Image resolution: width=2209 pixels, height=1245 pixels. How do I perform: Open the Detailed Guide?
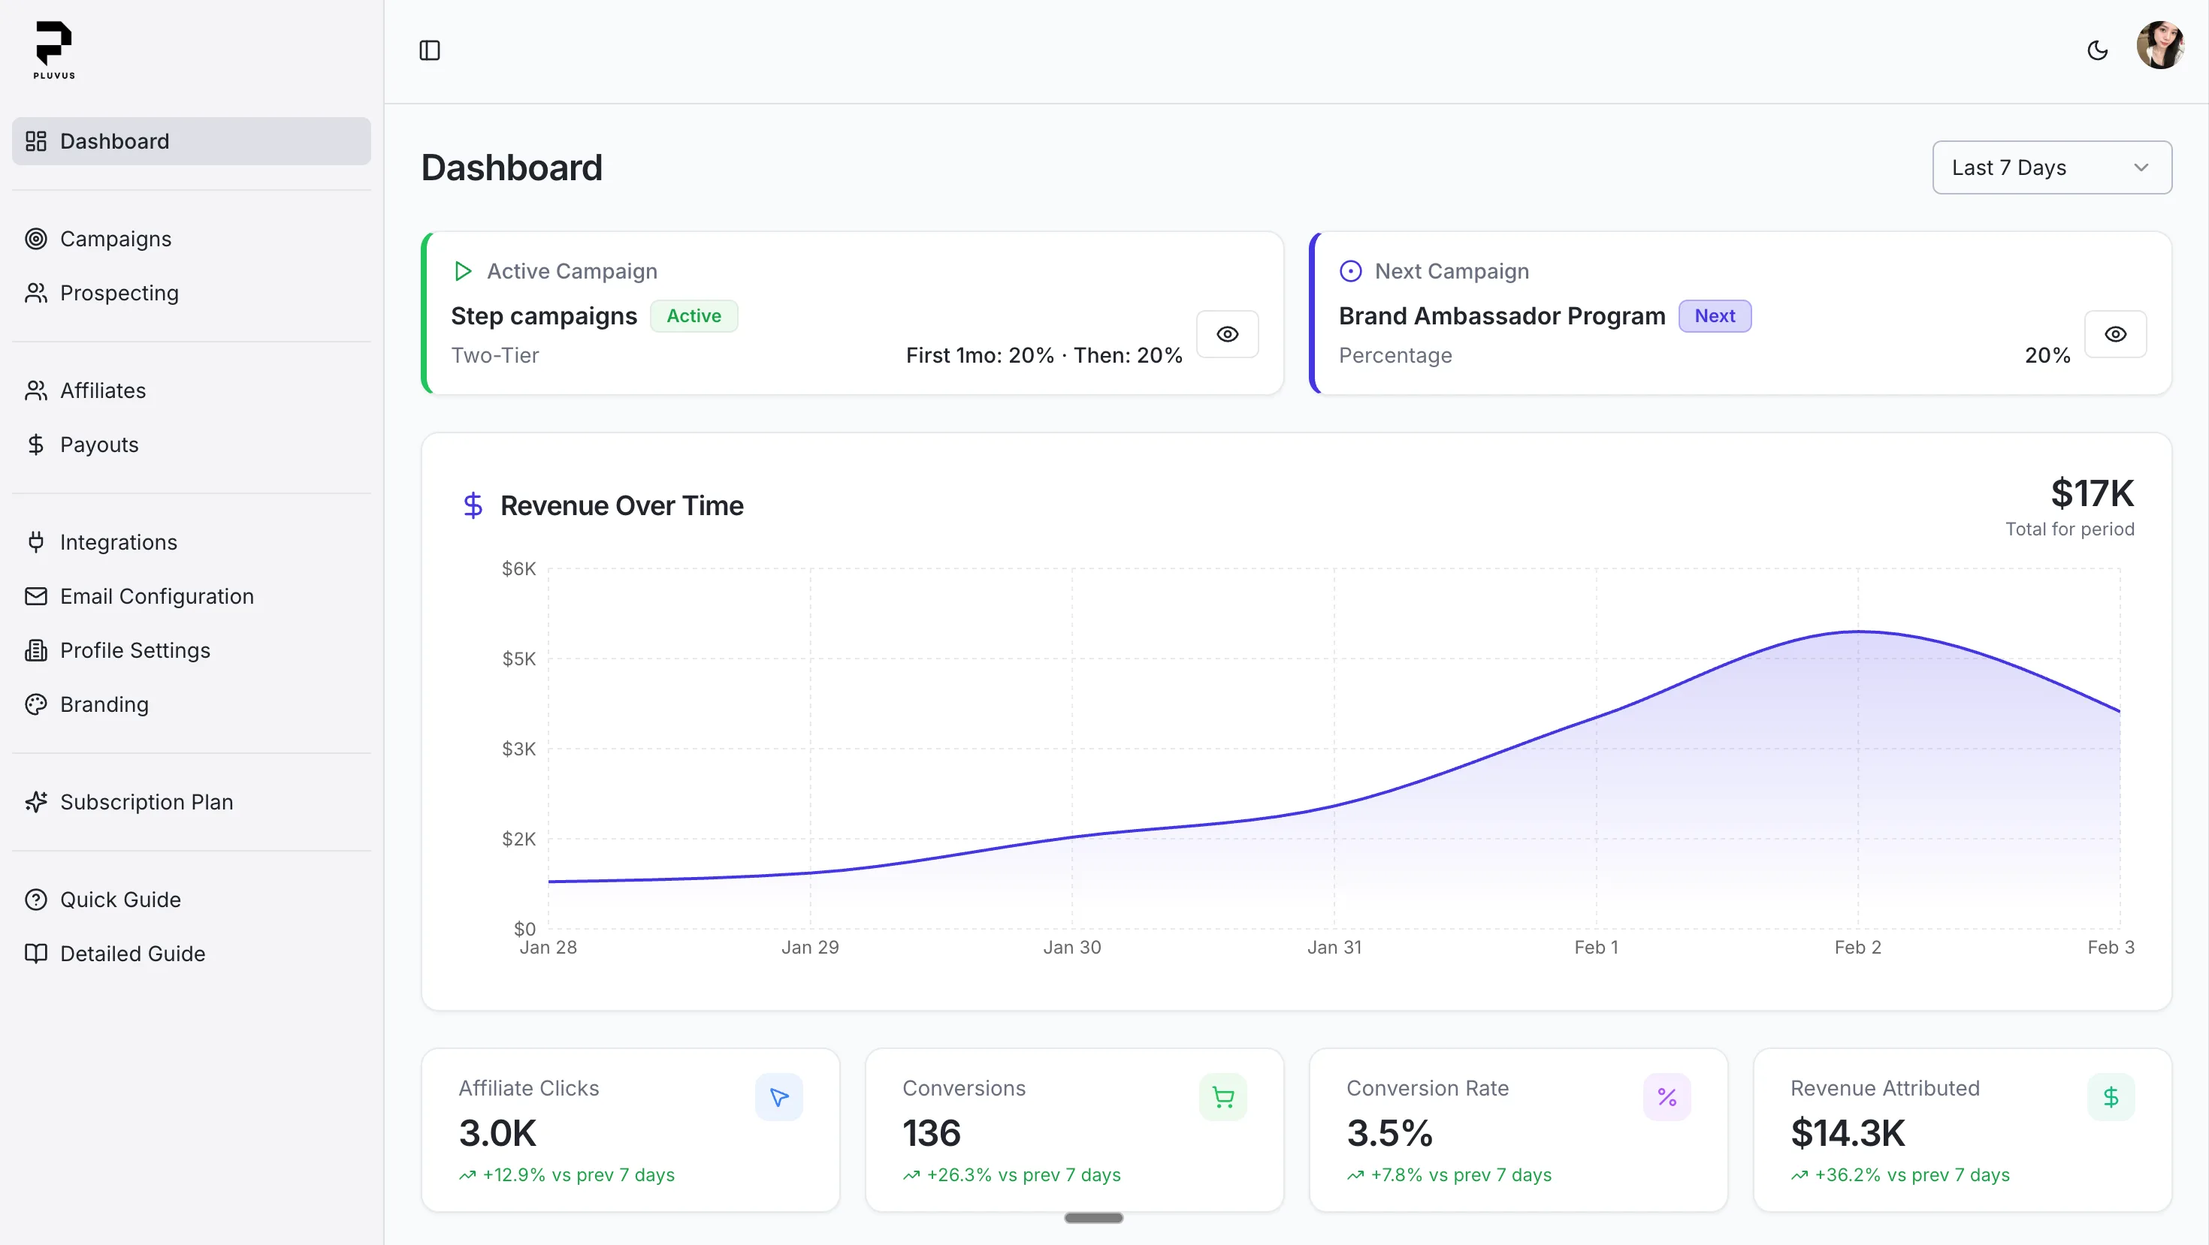click(x=192, y=954)
